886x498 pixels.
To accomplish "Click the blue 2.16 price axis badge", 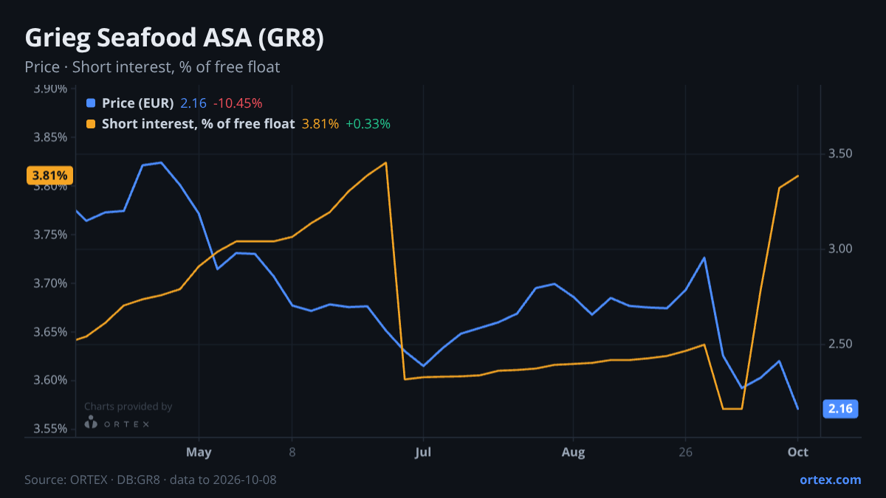I will click(840, 409).
